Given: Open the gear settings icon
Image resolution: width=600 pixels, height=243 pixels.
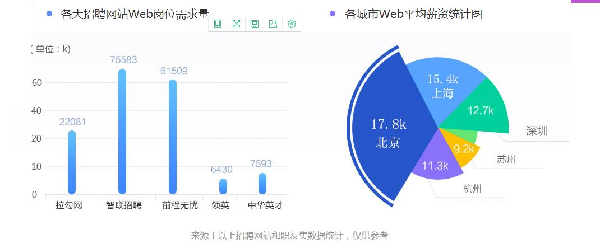Looking at the screenshot, I should (x=292, y=24).
